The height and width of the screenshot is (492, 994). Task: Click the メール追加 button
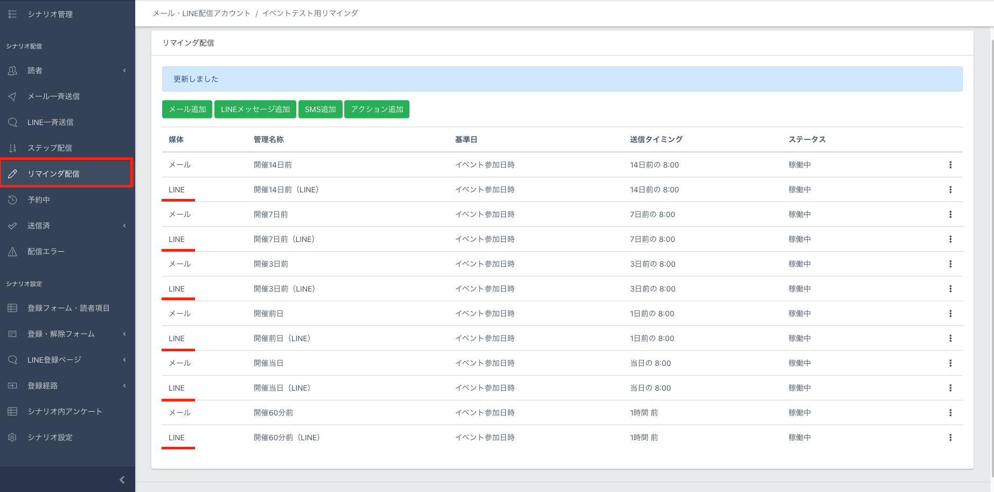pos(187,109)
